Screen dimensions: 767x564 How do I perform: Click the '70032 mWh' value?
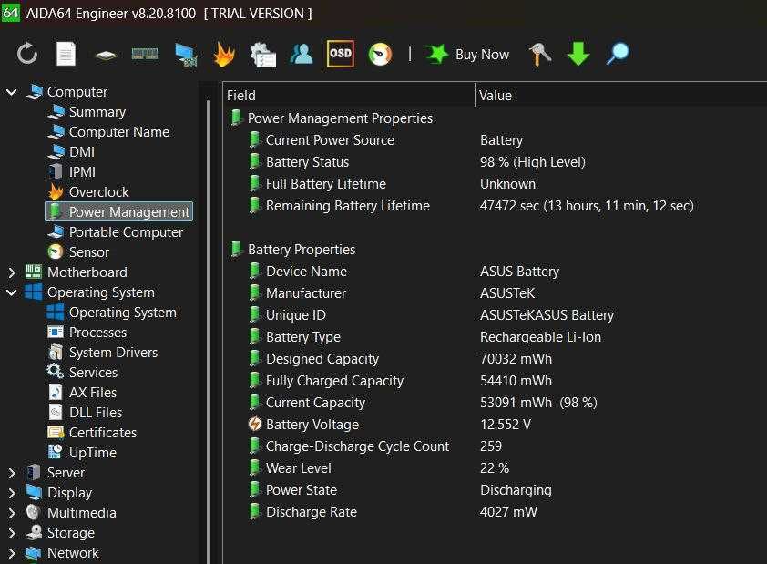click(516, 359)
